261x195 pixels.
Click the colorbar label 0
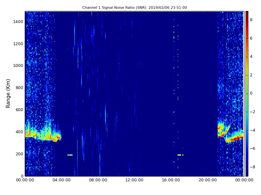tap(251, 93)
